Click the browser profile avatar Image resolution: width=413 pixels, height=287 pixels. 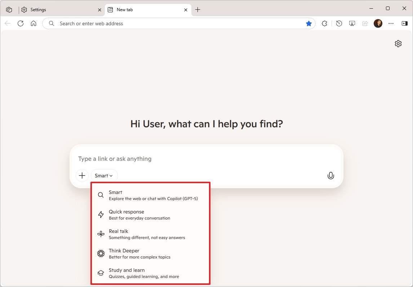tap(378, 23)
